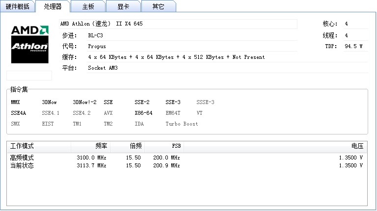Screen dimensions: 377x211
Task: Select the 处理器 tab
Action: tap(53, 6)
